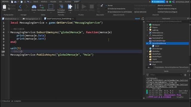Click the Pegar clipboard icon

4,7
